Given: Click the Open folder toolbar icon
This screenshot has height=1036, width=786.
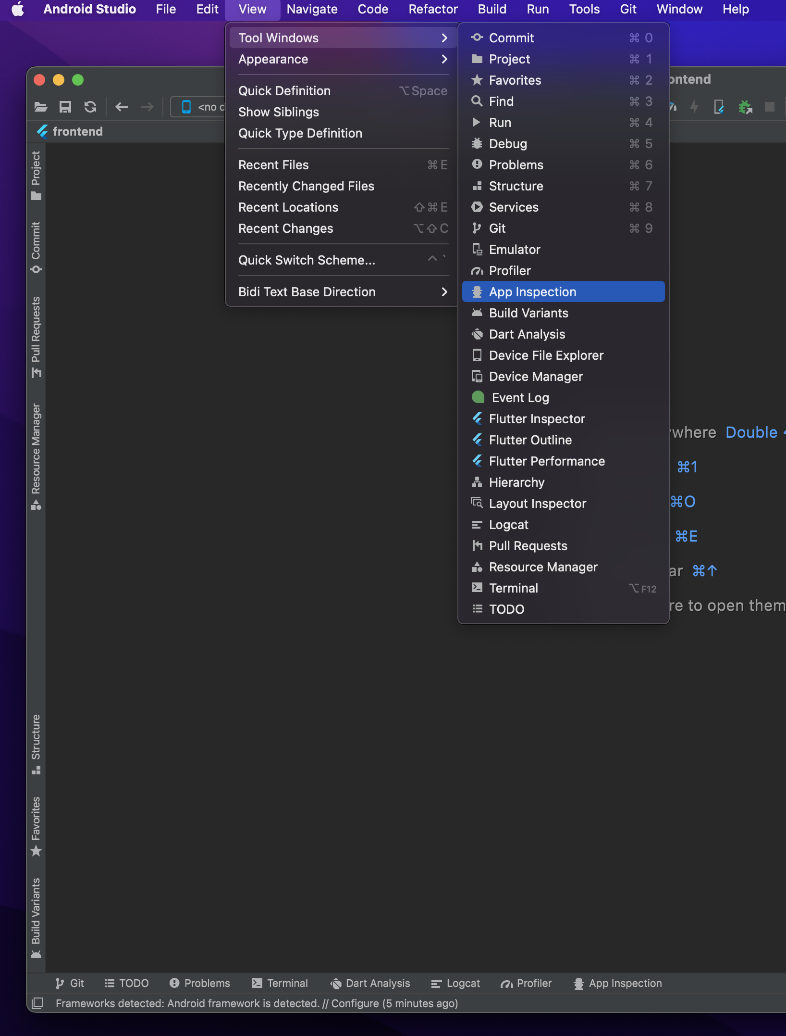Looking at the screenshot, I should (x=41, y=107).
